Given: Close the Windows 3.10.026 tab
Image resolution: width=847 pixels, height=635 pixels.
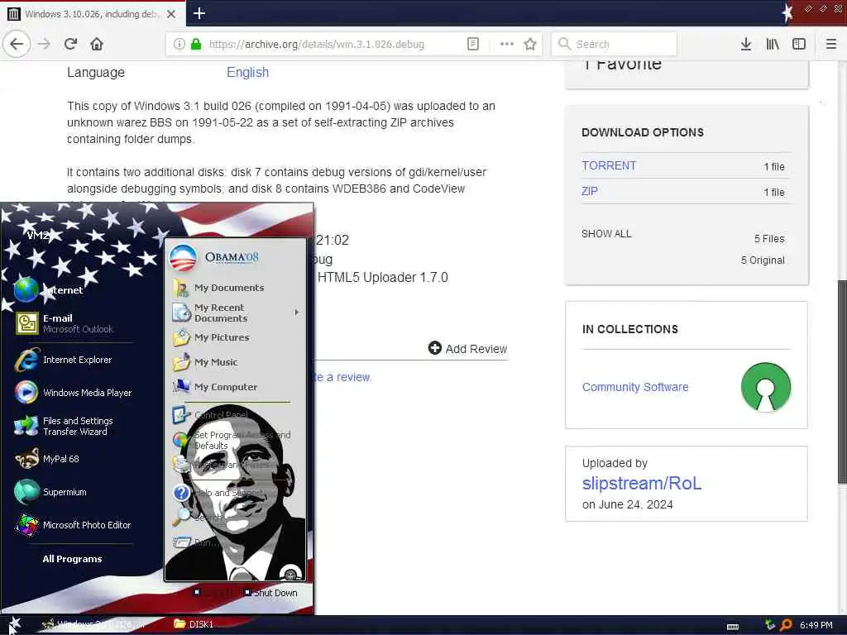Looking at the screenshot, I should click(x=171, y=14).
